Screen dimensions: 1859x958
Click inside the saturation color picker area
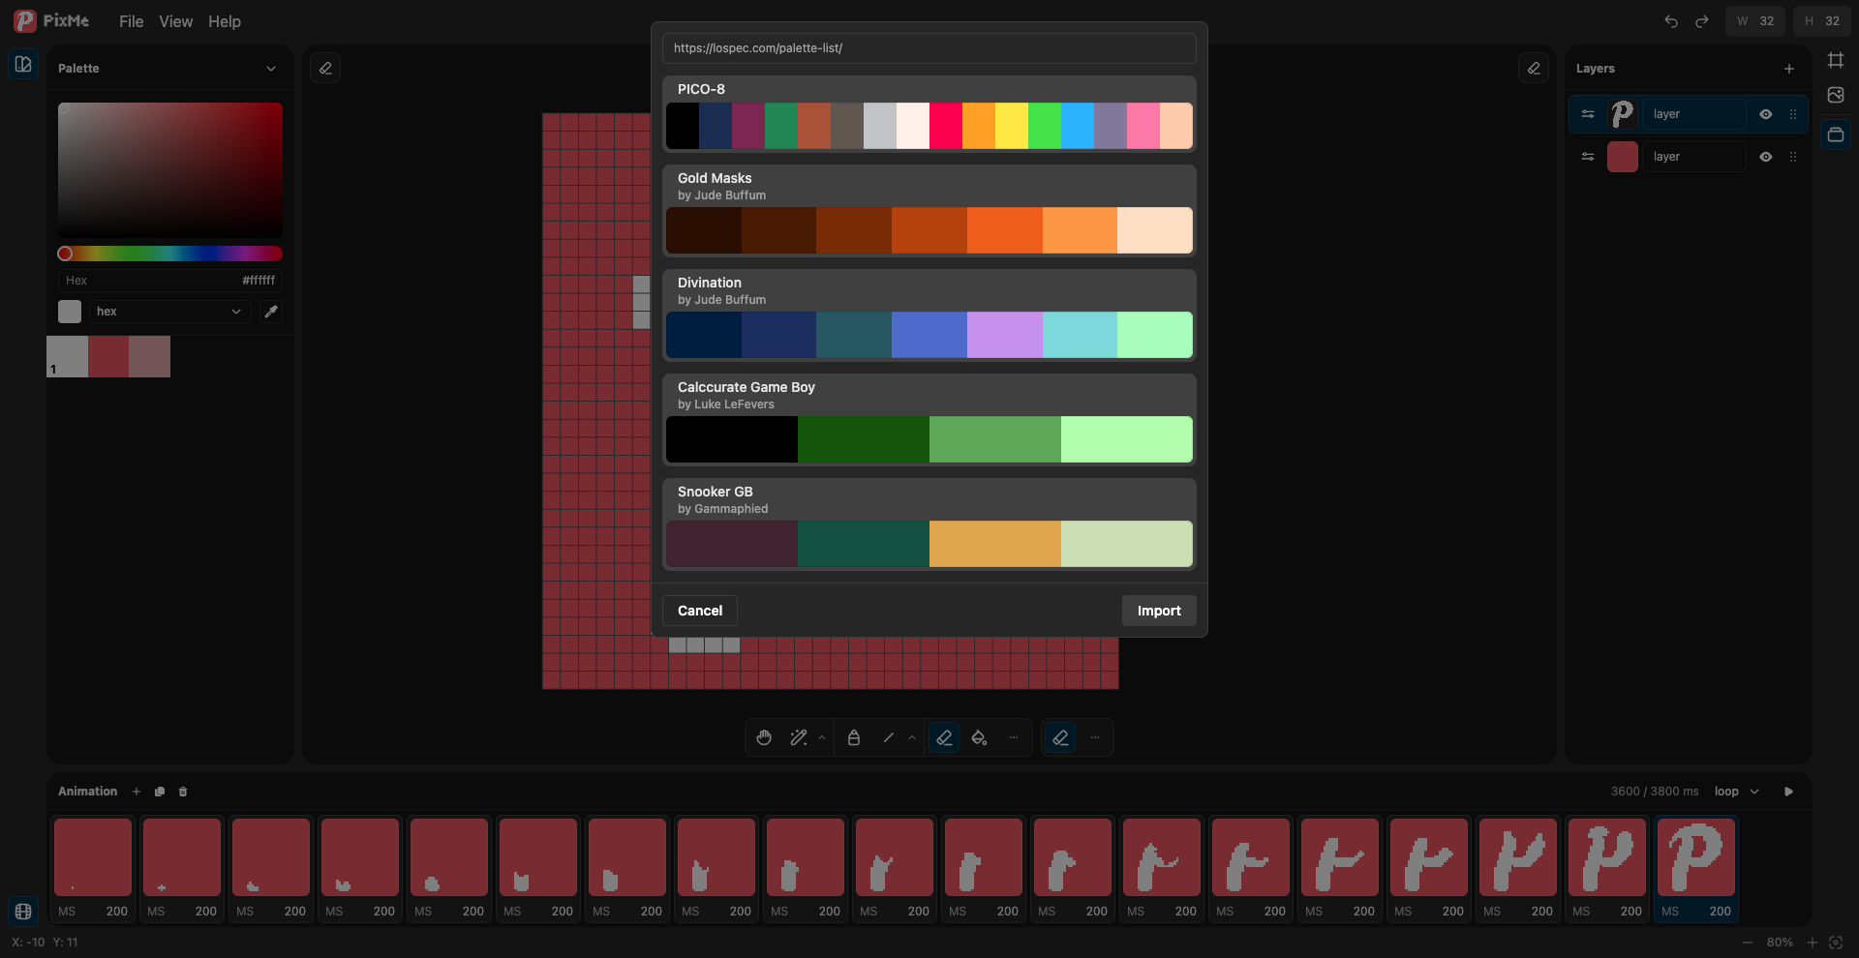170,170
